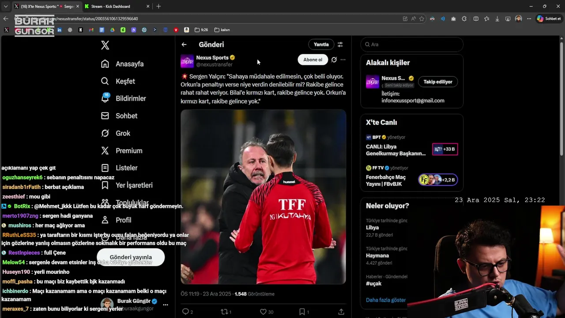Open a new browser tab
565x318 pixels.
click(x=158, y=6)
